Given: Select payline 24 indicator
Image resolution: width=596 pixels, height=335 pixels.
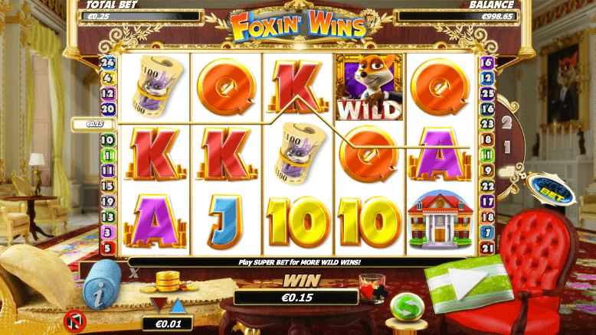Looking at the screenshot, I should tap(108, 62).
